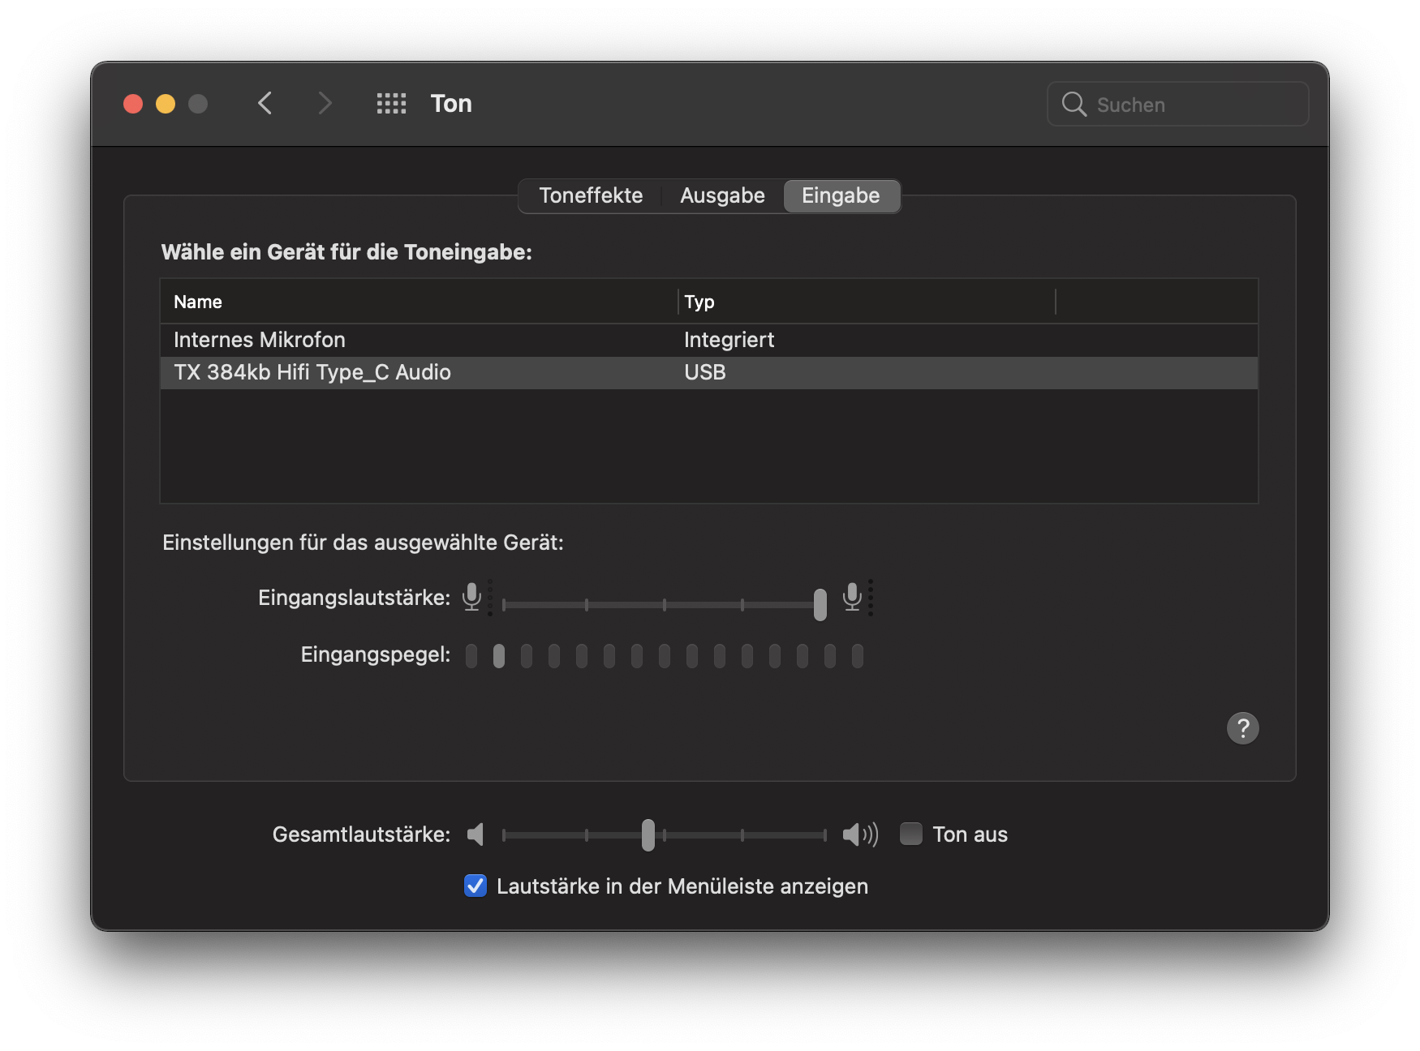Open the Ausgabe tab
The height and width of the screenshot is (1051, 1420).
722,196
